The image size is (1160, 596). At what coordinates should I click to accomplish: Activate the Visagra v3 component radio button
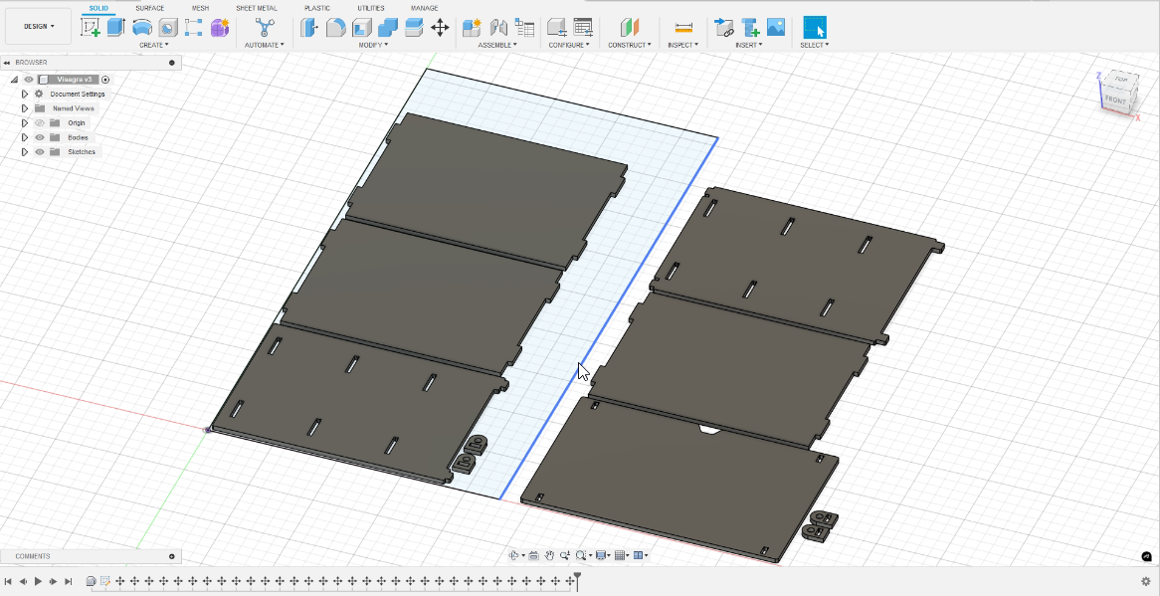tap(105, 80)
